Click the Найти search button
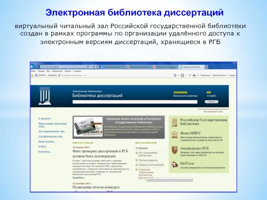Screen dimensions: 267x200 click(212, 102)
